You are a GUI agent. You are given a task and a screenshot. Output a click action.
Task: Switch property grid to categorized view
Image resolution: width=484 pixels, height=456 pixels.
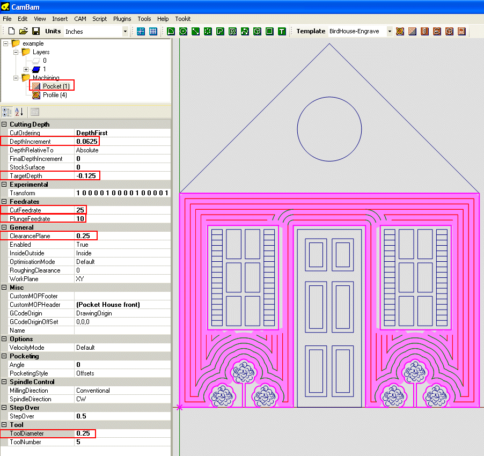point(7,112)
